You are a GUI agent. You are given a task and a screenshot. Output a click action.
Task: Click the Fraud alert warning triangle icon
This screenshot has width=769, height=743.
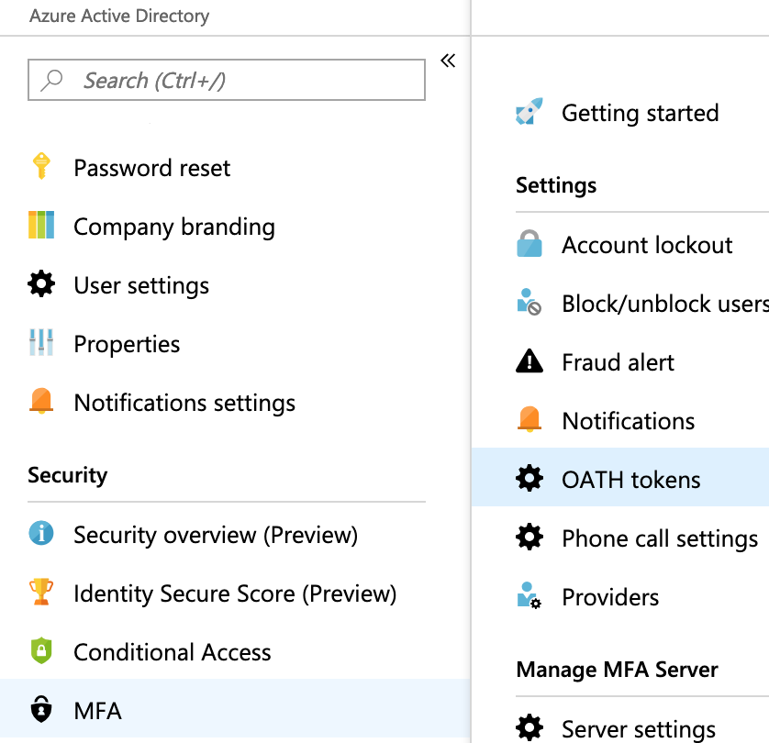tap(529, 361)
